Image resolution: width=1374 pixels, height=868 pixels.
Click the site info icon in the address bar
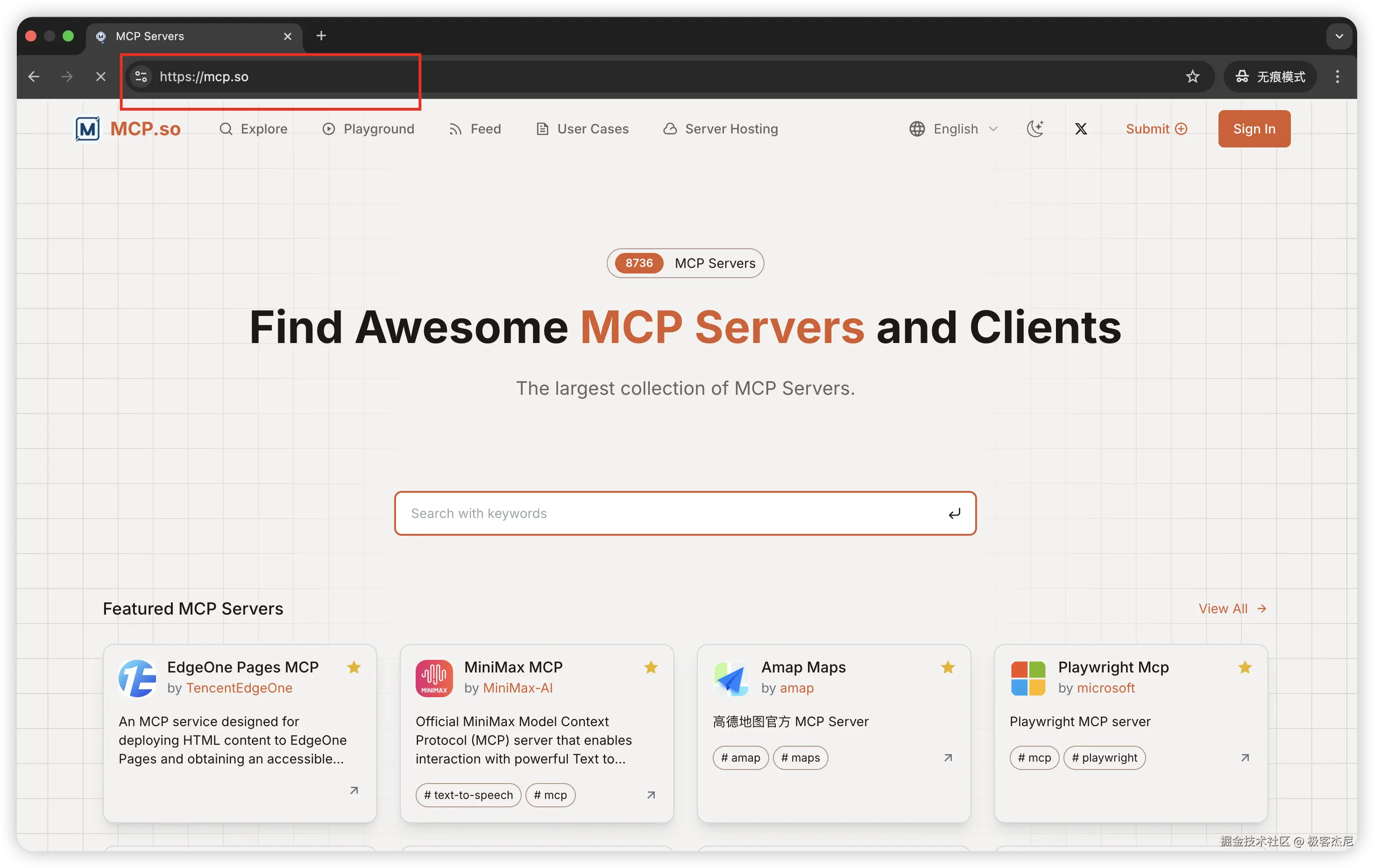click(141, 77)
